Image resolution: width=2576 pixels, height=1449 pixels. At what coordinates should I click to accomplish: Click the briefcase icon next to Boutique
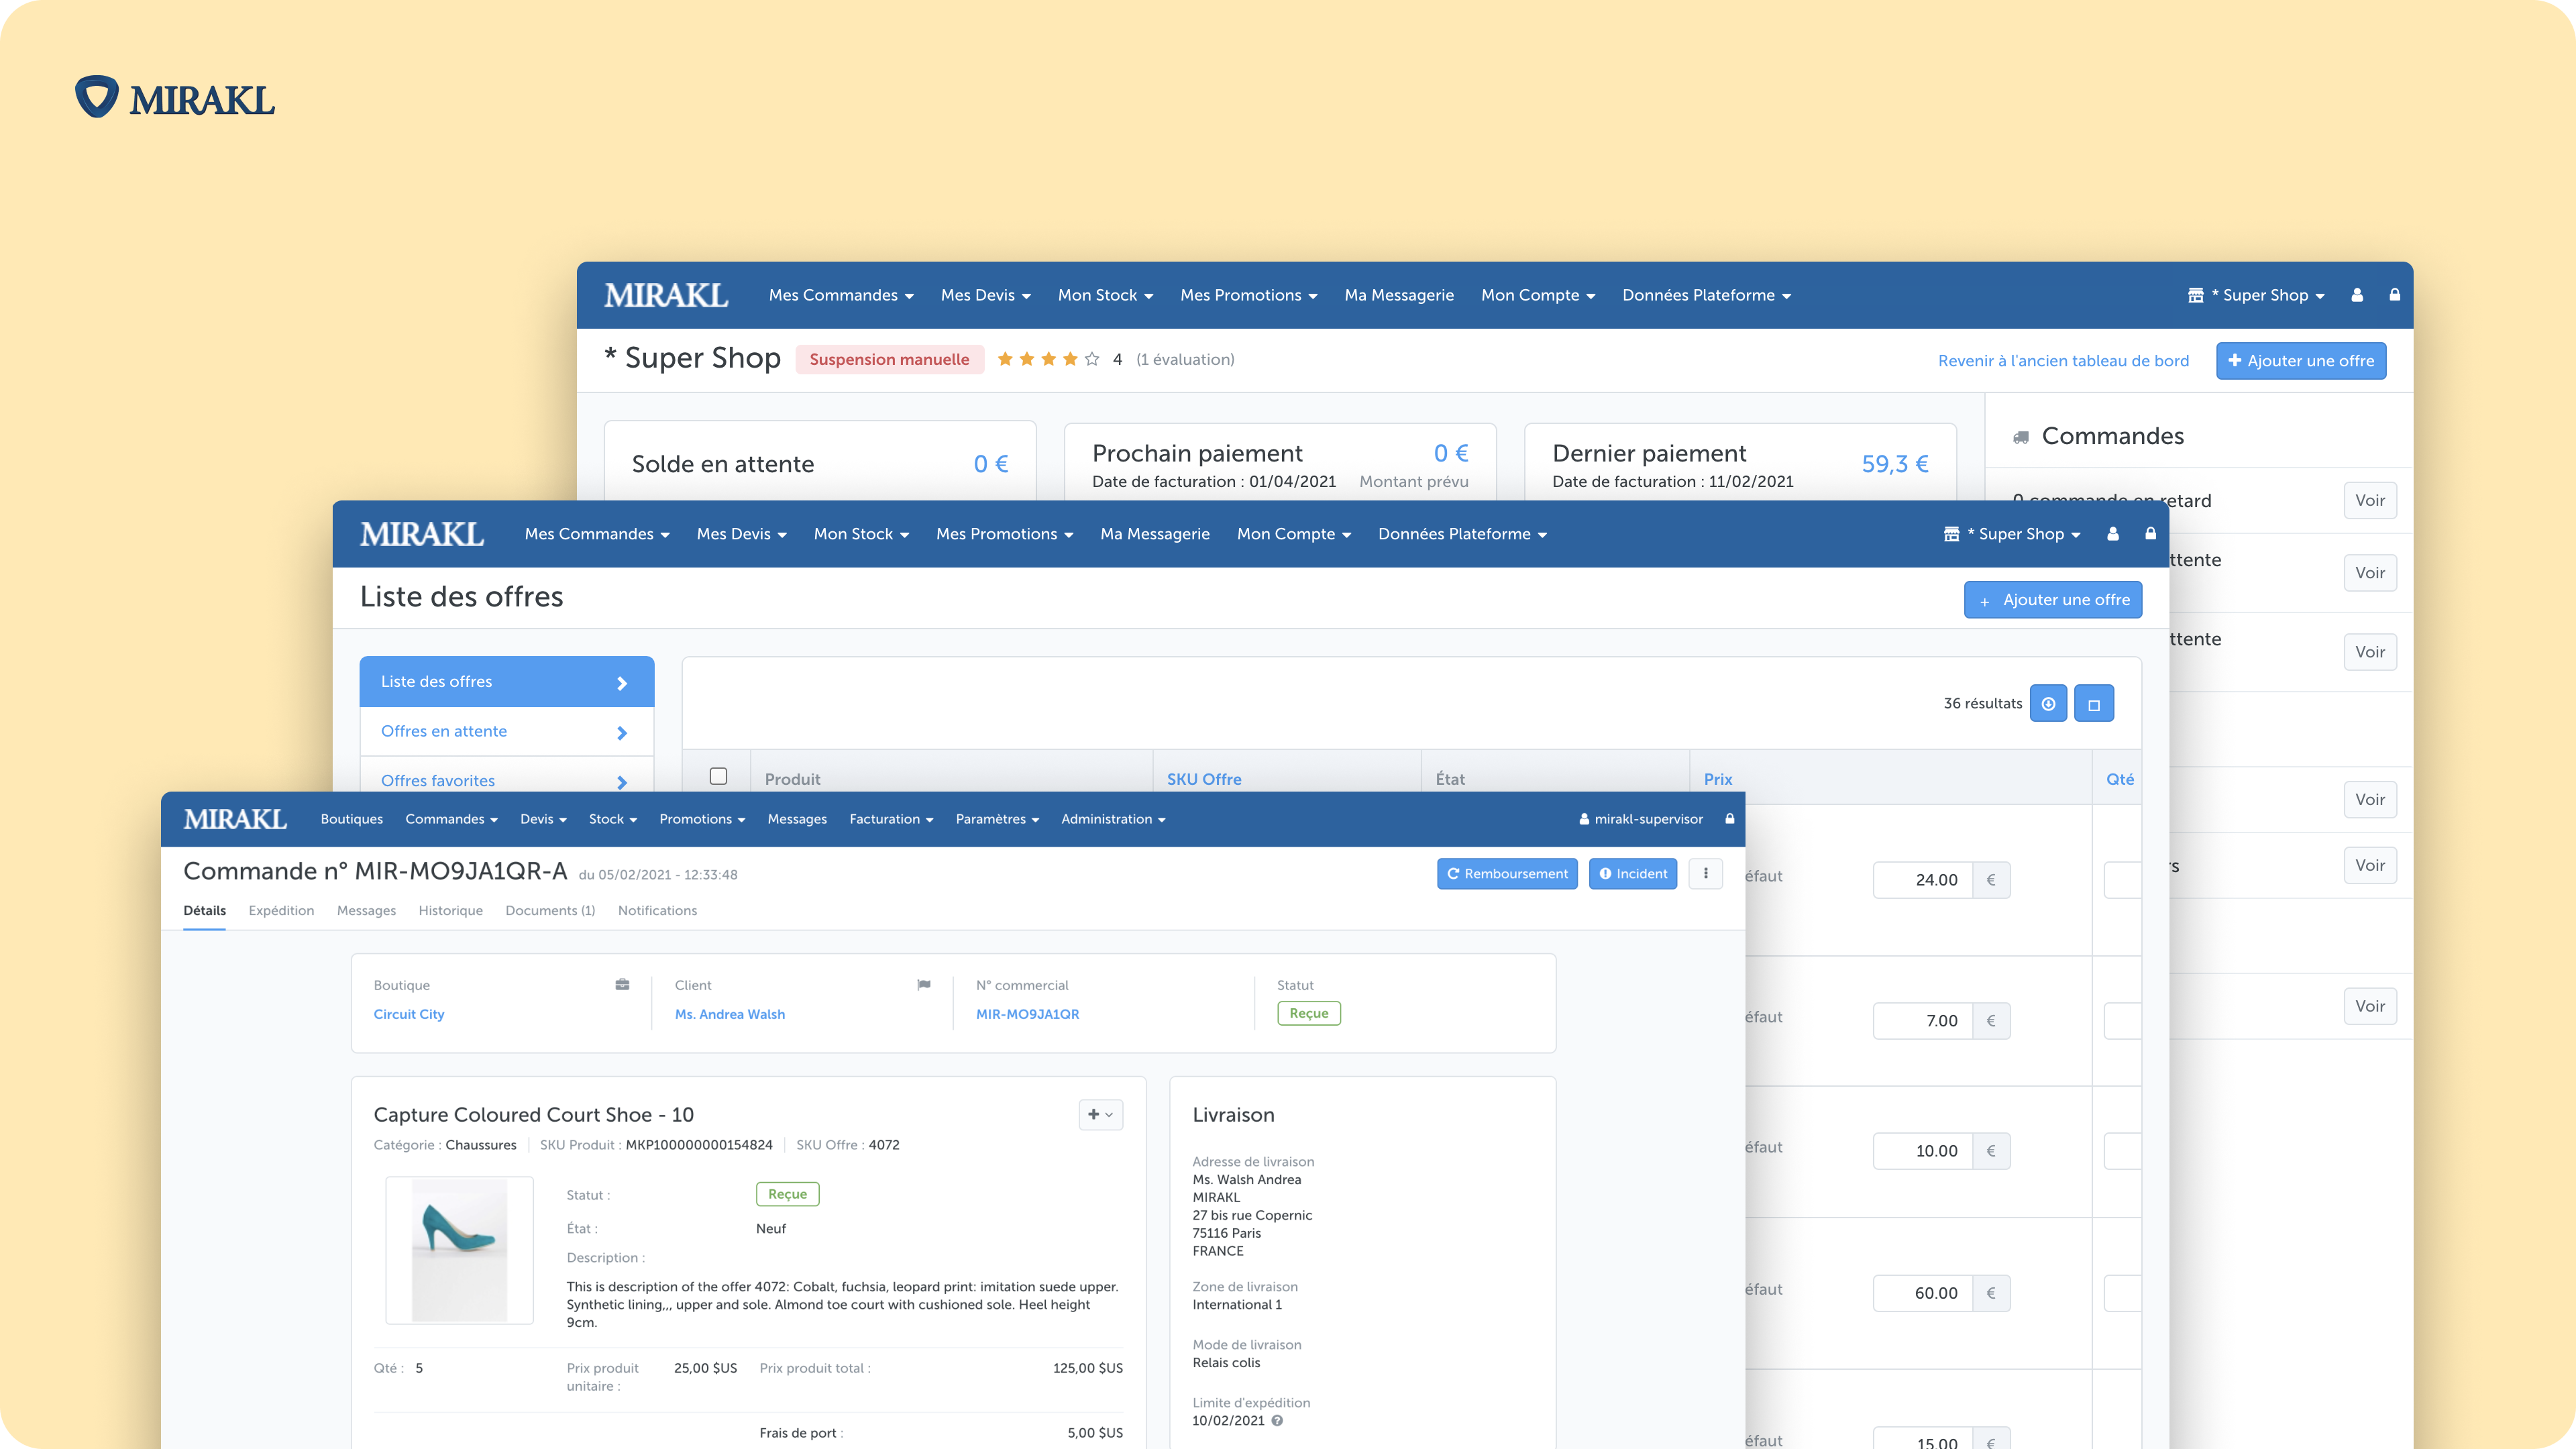(x=622, y=985)
